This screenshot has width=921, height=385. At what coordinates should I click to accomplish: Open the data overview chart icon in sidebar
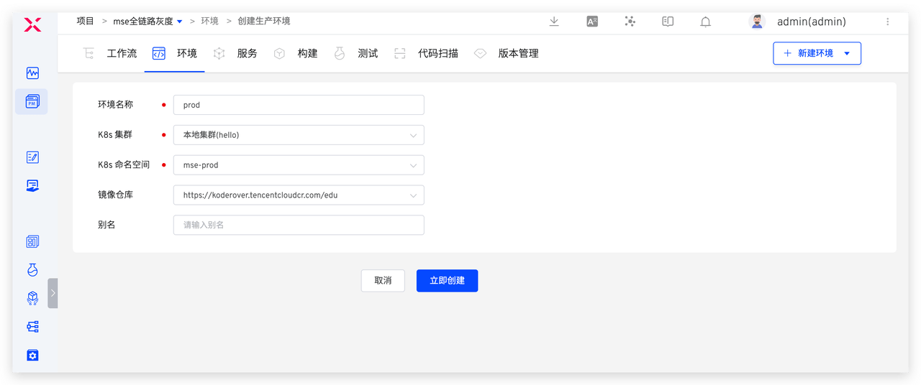click(32, 73)
